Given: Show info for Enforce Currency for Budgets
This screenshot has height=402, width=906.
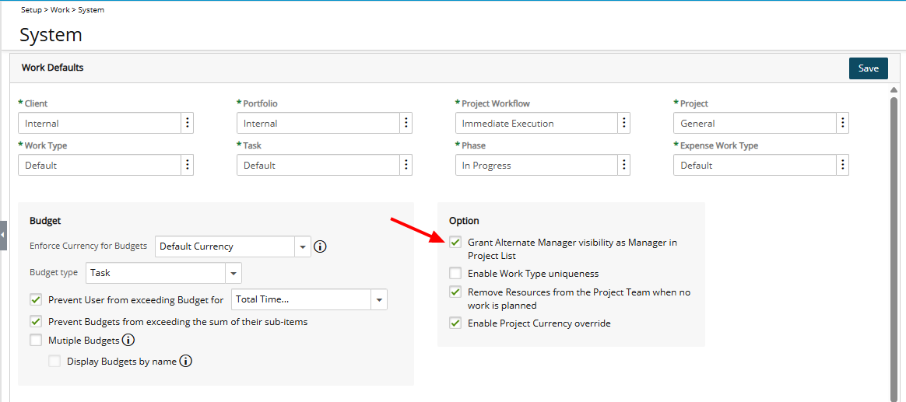Looking at the screenshot, I should tap(320, 246).
